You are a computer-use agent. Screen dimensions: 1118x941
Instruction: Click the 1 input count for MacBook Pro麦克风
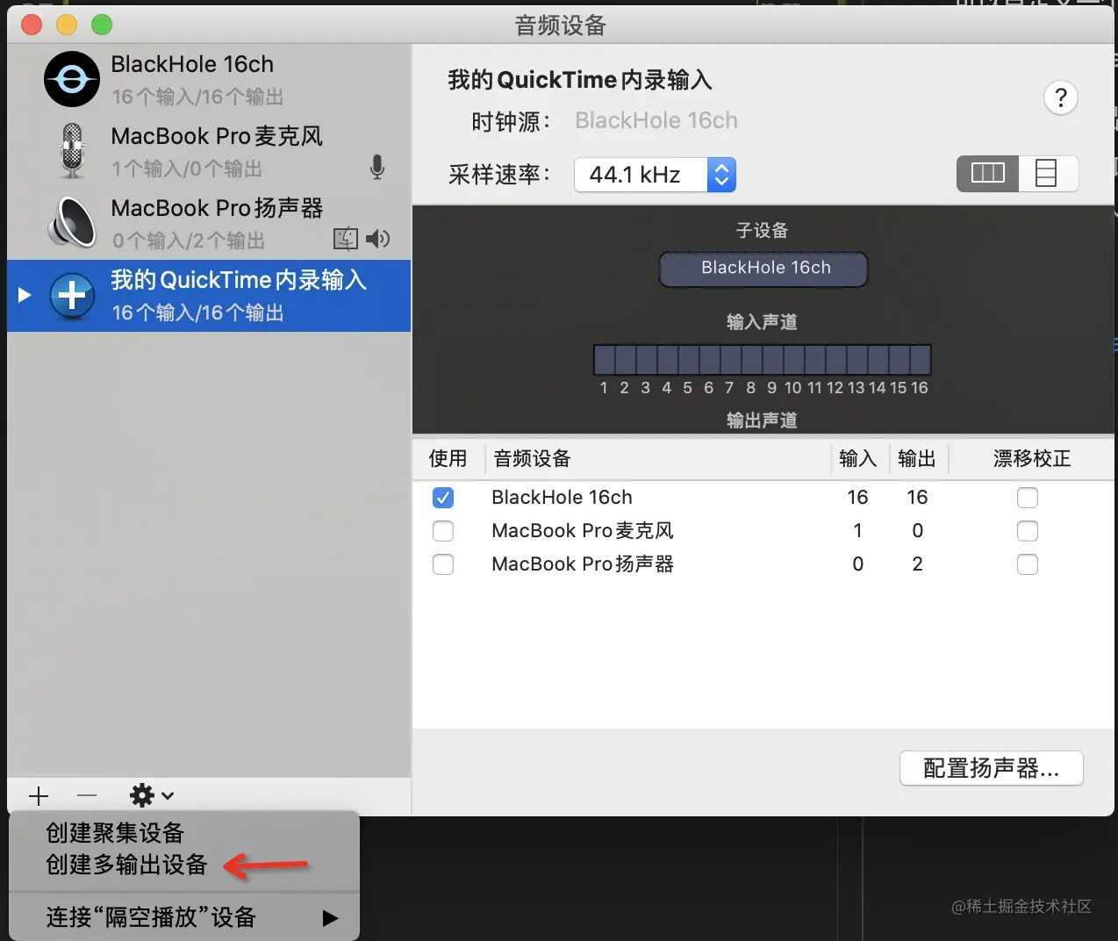pyautogui.click(x=857, y=531)
